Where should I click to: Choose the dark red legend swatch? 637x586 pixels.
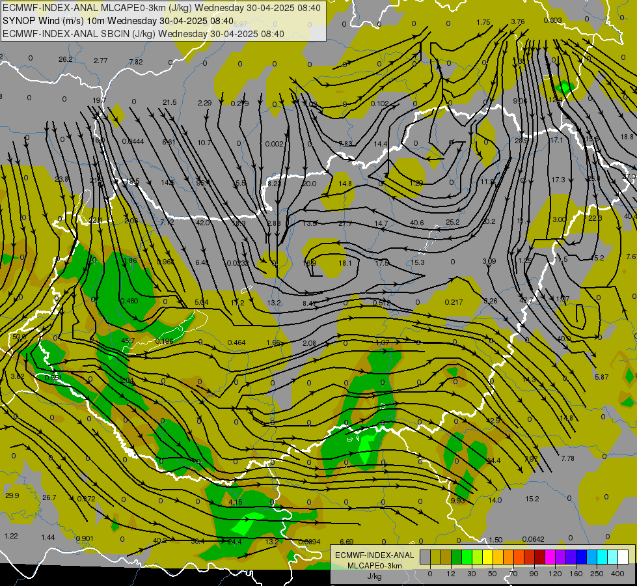[x=539, y=557]
